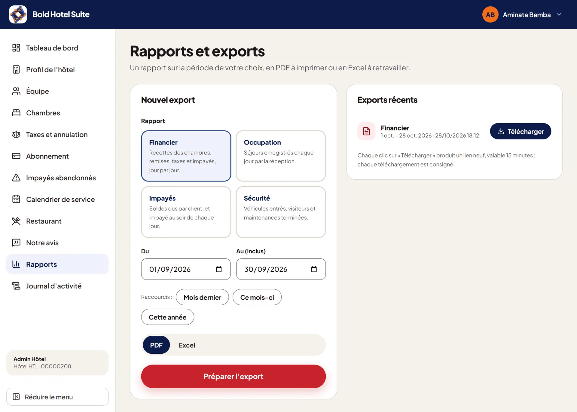Click the Impayés abandonnés warning triangle icon
This screenshot has height=412, width=577.
coord(16,178)
